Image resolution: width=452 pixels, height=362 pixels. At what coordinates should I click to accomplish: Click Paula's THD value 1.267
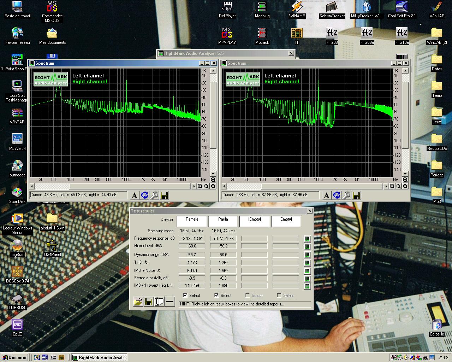click(223, 263)
